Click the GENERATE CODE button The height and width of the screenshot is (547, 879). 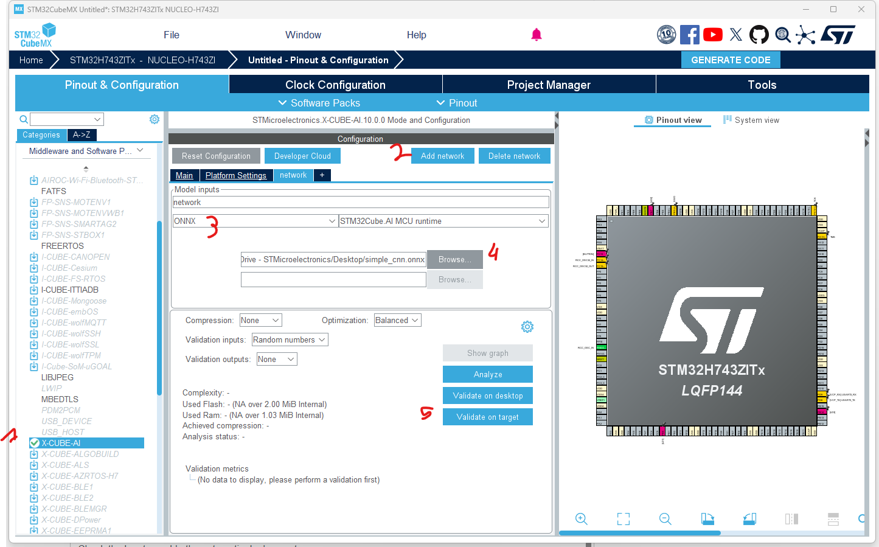pos(730,60)
